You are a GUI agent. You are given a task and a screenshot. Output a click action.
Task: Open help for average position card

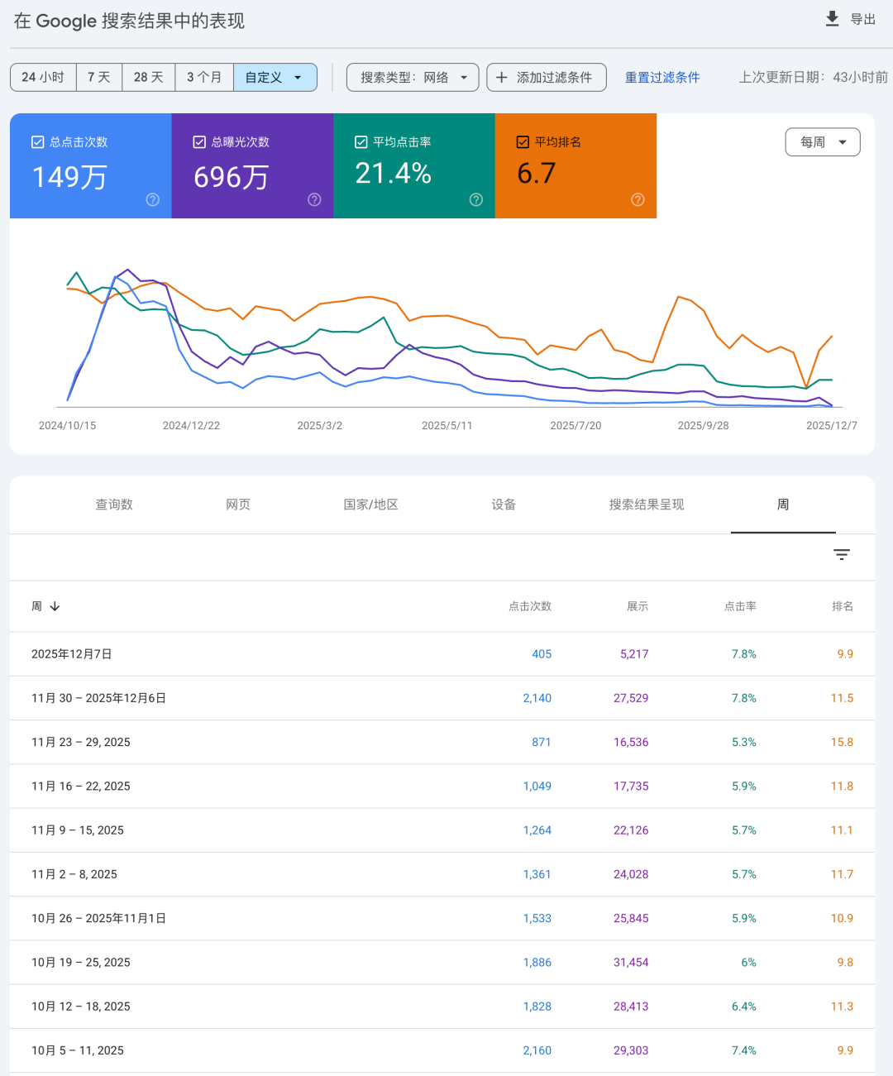(x=638, y=199)
